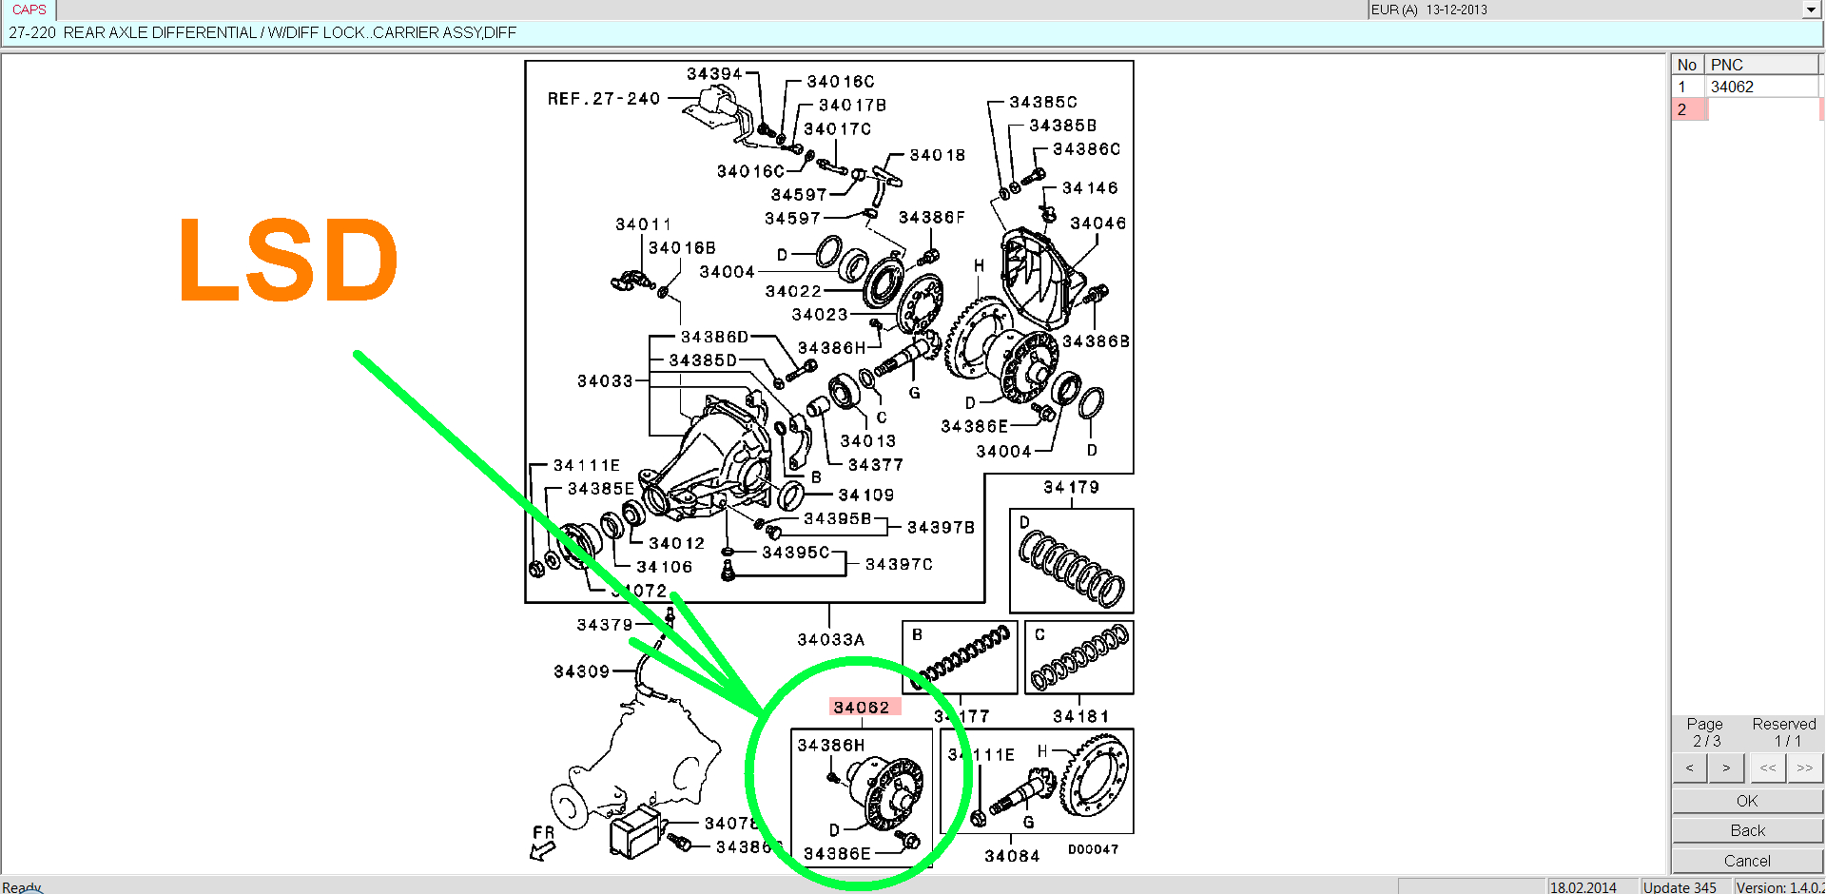
Task: Pick part label 34395B
Action: tap(838, 519)
